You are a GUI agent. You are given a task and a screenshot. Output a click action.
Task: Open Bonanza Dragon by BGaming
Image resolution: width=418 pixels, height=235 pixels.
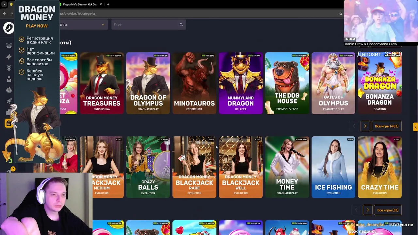pyautogui.click(x=379, y=83)
